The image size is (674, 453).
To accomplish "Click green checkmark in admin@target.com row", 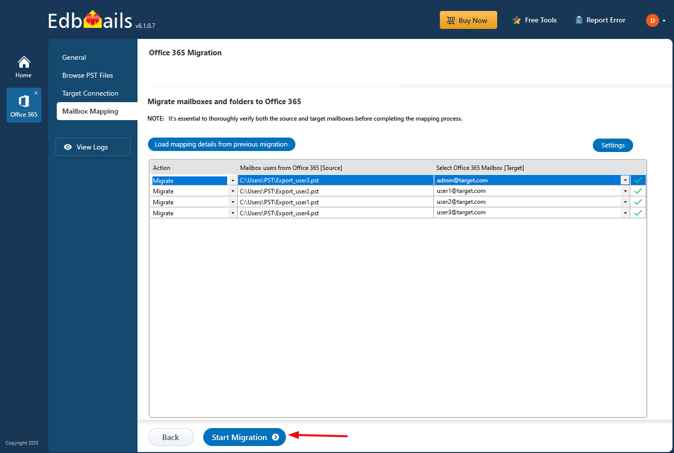I will point(638,180).
